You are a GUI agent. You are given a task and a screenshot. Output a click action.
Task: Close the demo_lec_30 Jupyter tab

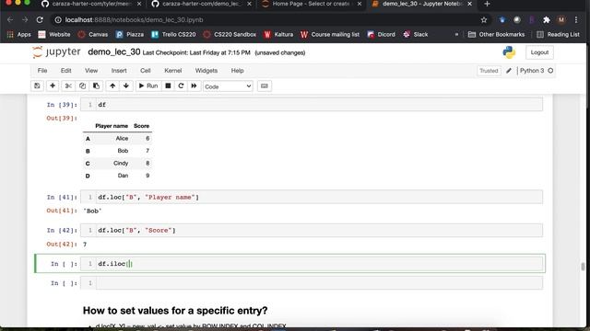coord(469,4)
